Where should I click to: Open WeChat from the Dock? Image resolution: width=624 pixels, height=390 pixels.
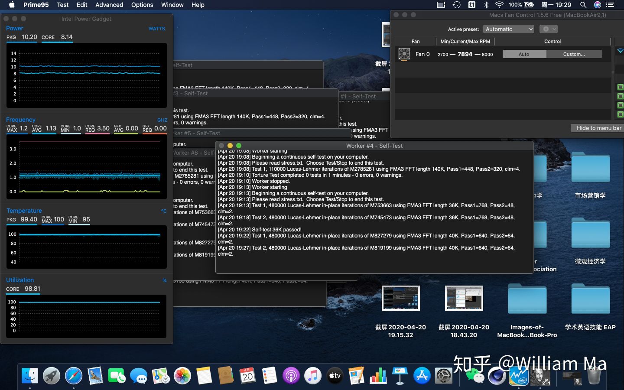point(475,376)
